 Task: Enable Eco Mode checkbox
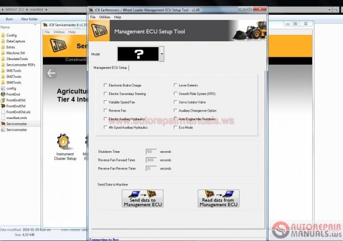(x=176, y=127)
